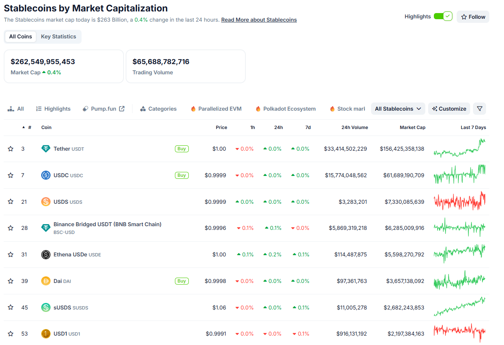The image size is (504, 345).
Task: Select the All tab in filter bar
Action: tap(16, 109)
